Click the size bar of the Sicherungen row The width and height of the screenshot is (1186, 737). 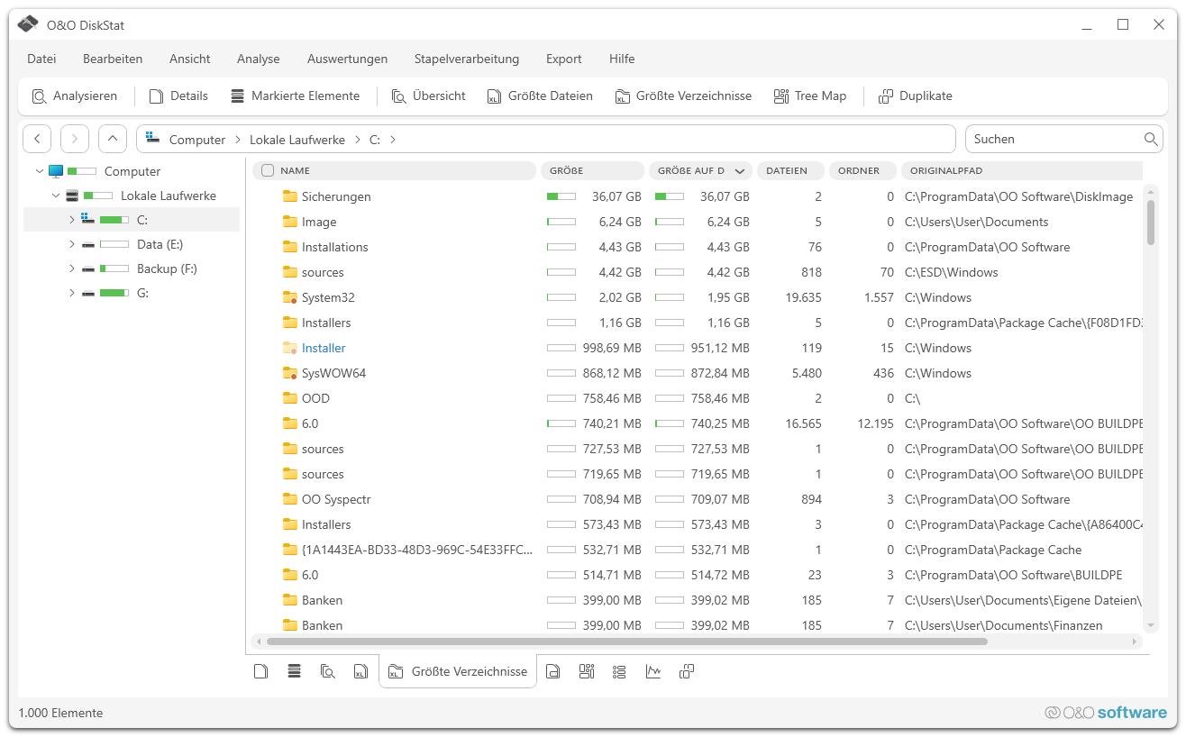tap(561, 196)
